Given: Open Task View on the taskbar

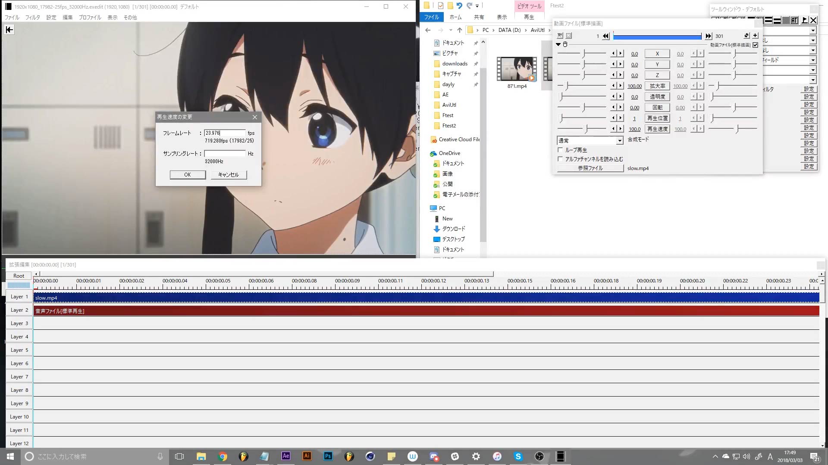Looking at the screenshot, I should point(179,456).
